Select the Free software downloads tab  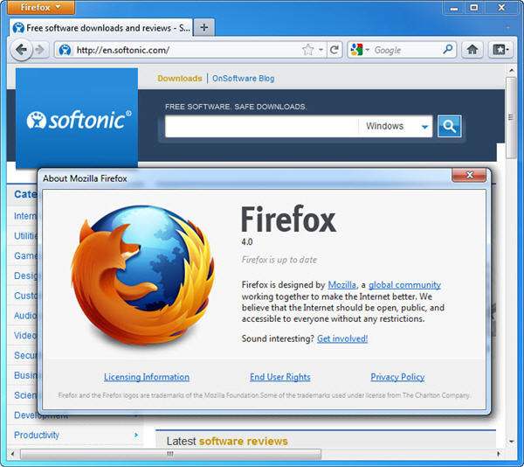[100, 27]
